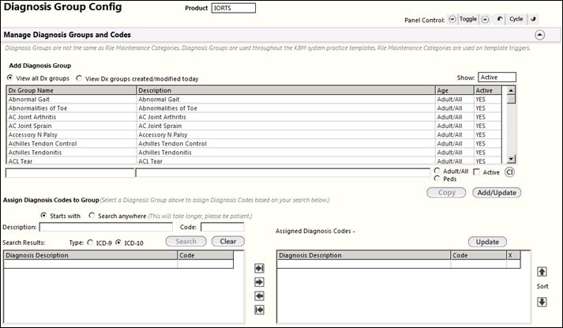
Task: Select the Achilles Tendonitis group row
Action: 254,153
